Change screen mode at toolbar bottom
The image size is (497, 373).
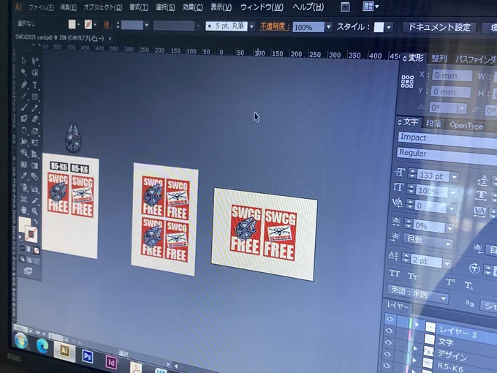tap(29, 271)
